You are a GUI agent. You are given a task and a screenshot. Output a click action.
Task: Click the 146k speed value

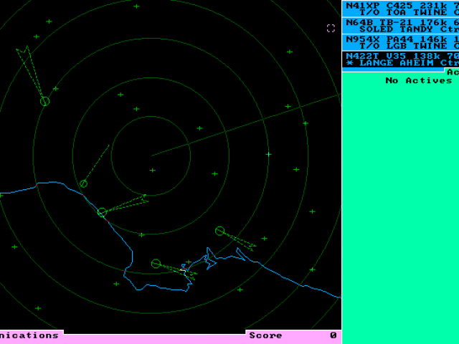(433, 39)
